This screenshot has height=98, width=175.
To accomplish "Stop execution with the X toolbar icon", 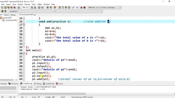I will (77, 7).
